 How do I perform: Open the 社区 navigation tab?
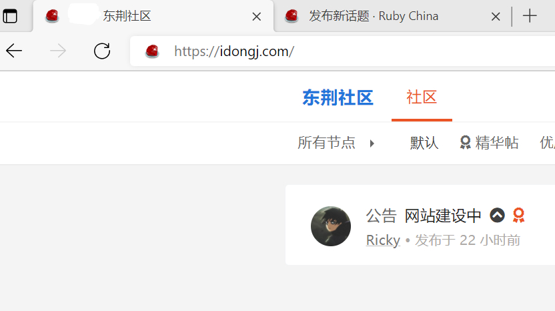pyautogui.click(x=422, y=97)
